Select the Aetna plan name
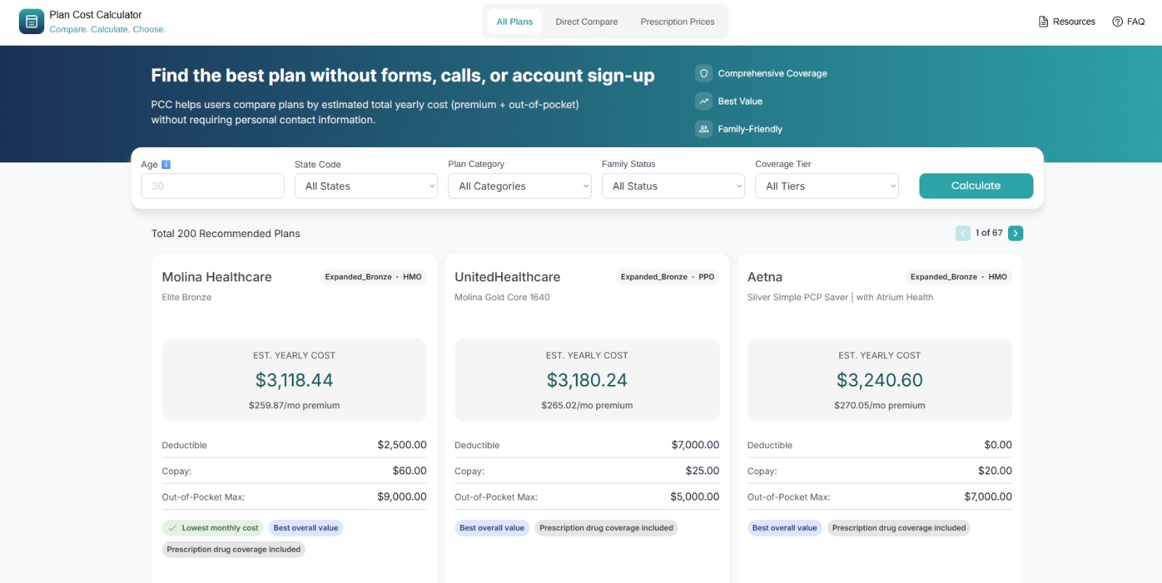Viewport: 1162px width, 583px height. pos(765,277)
